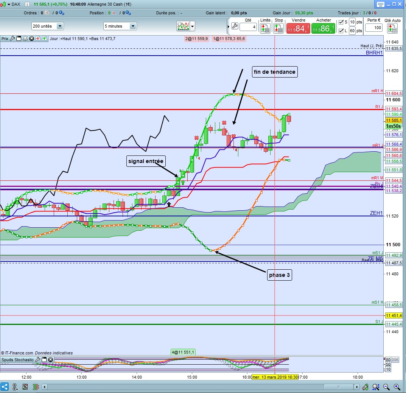Click the 2@11 559,9 trade label

196,39
